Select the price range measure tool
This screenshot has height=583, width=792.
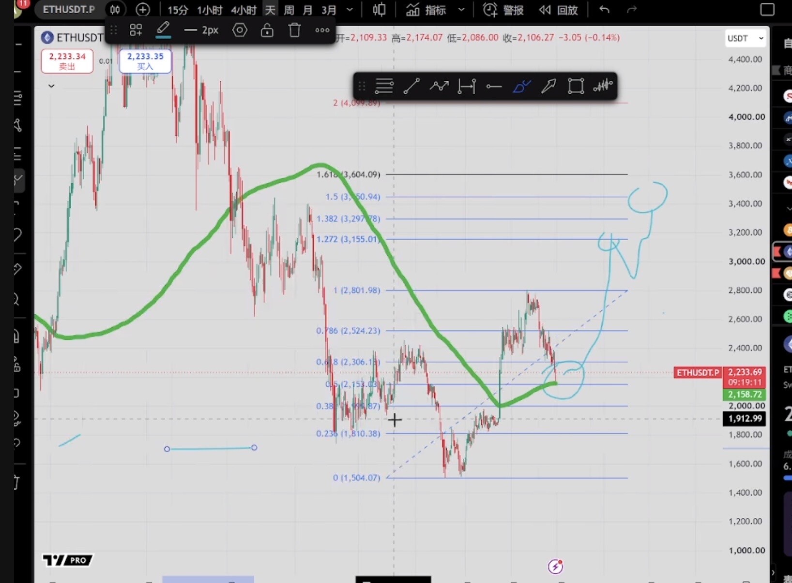467,87
